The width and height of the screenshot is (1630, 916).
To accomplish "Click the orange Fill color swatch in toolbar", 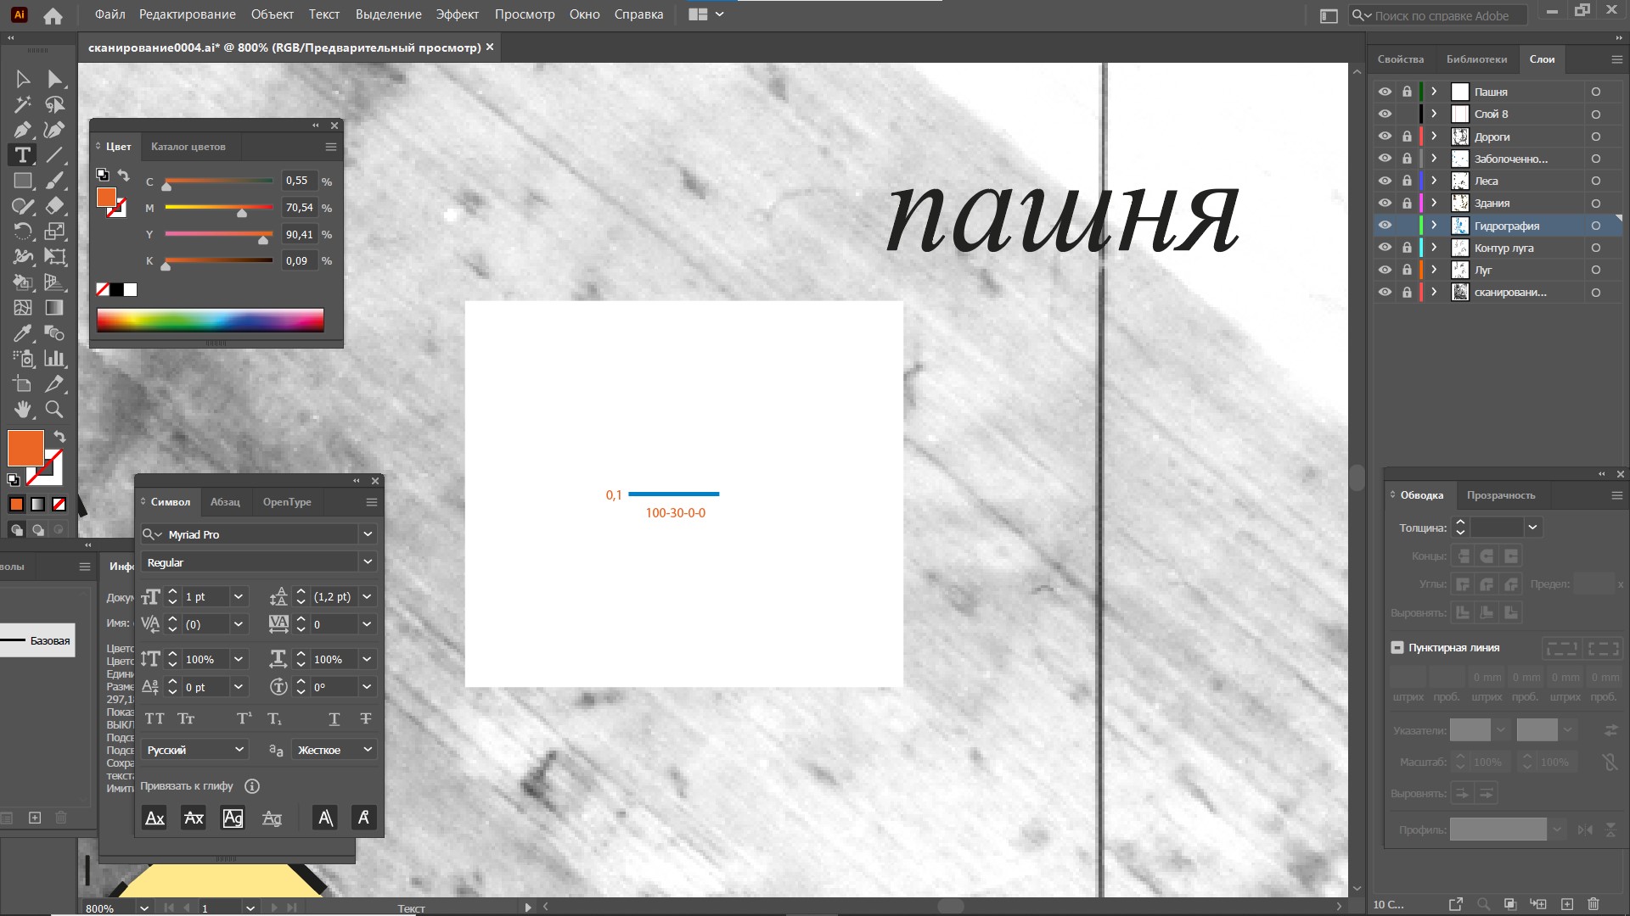I will pos(25,448).
